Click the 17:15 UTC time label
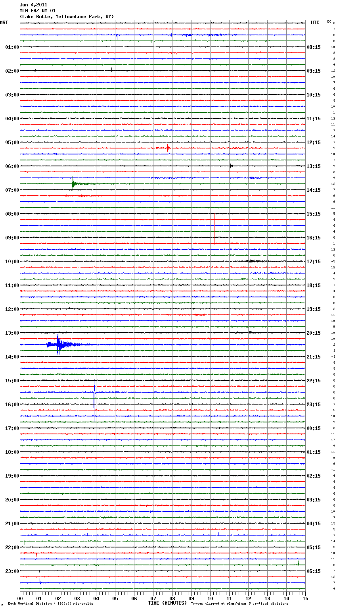The image size is (337, 609). 314,262
